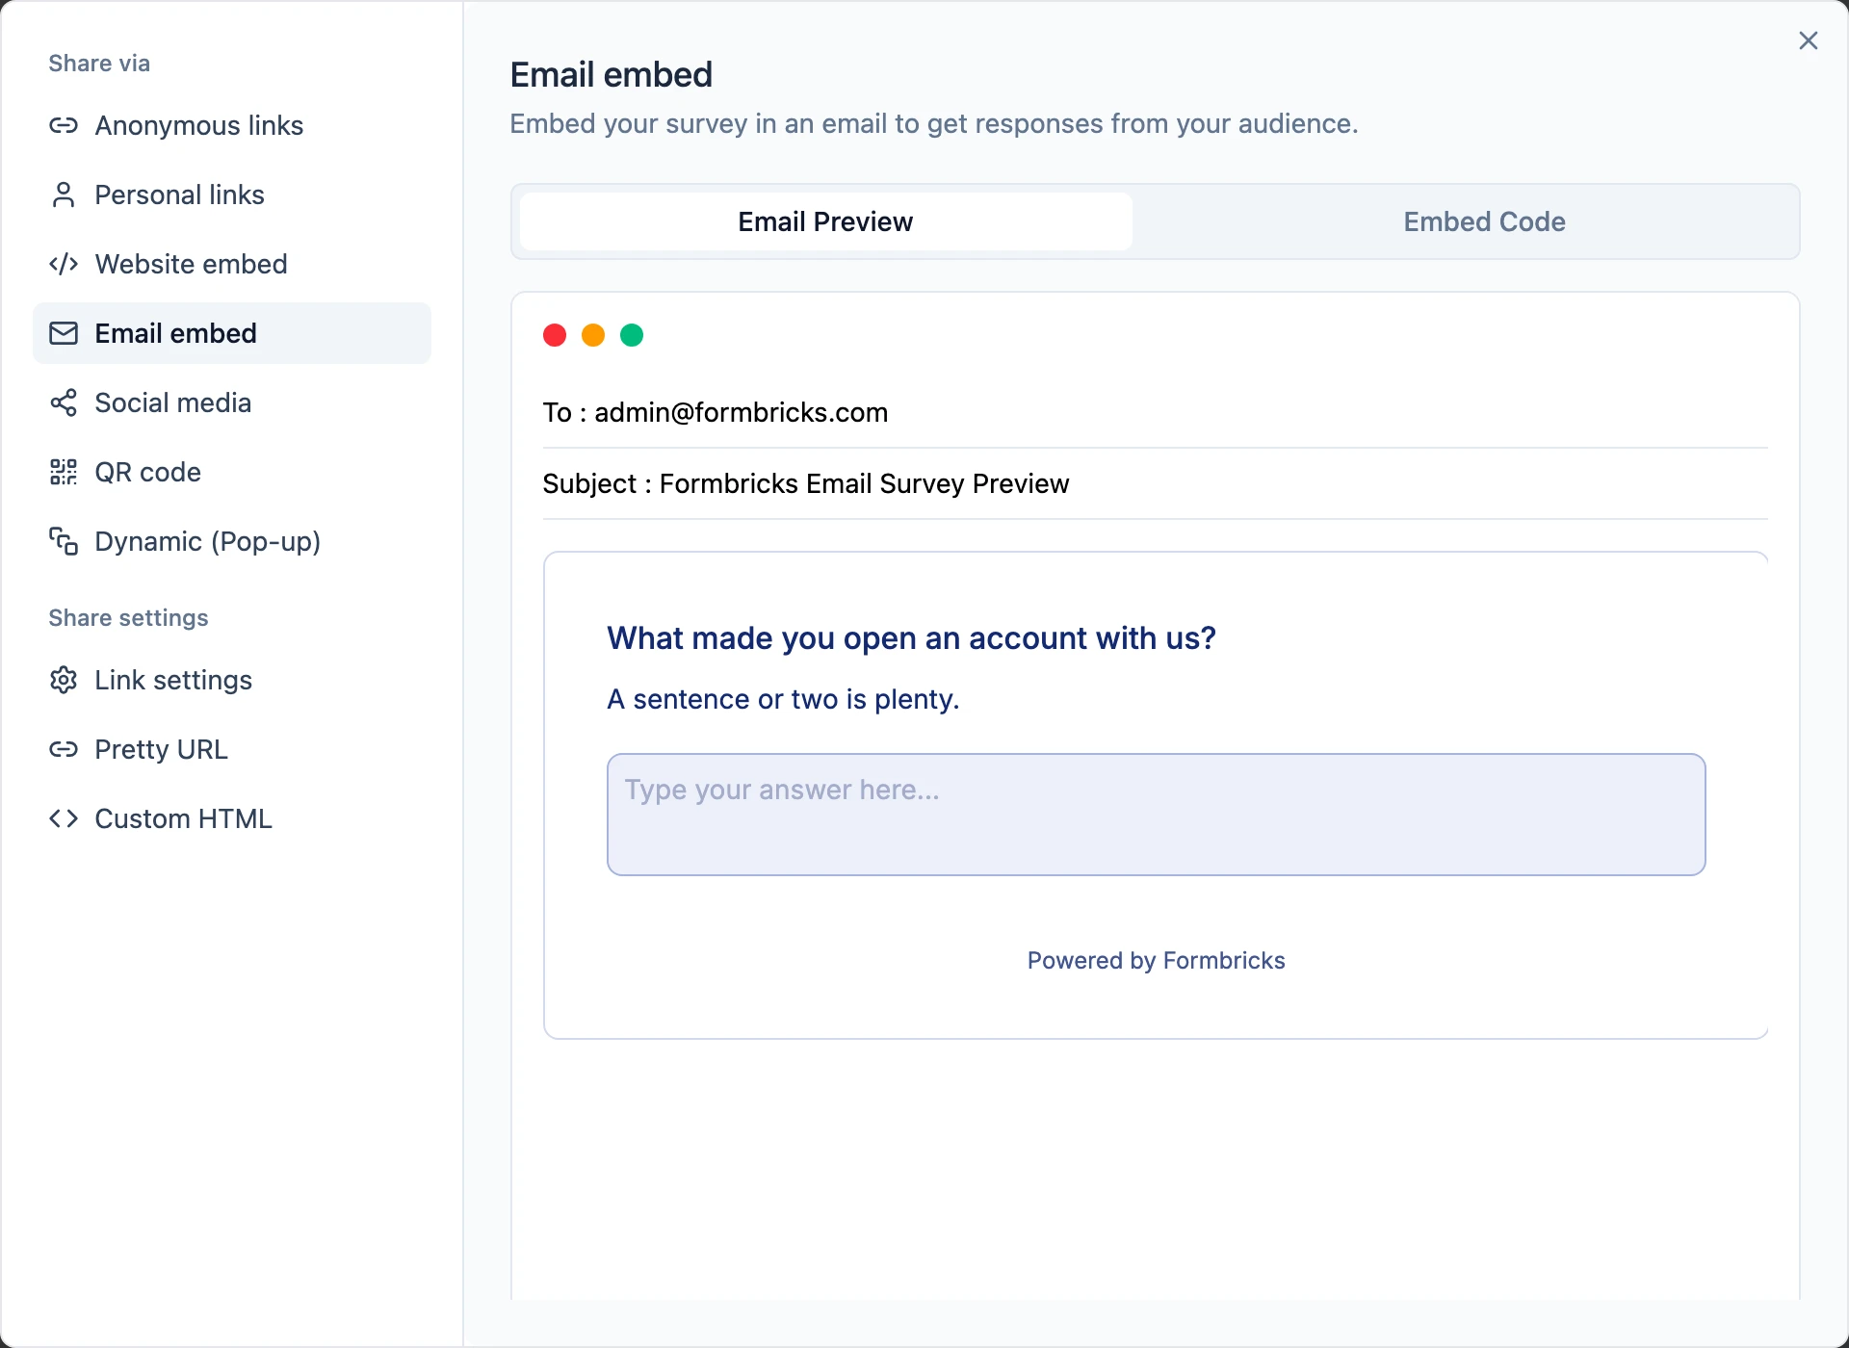Click the Pretty URL link icon
The height and width of the screenshot is (1348, 1849).
pos(64,749)
